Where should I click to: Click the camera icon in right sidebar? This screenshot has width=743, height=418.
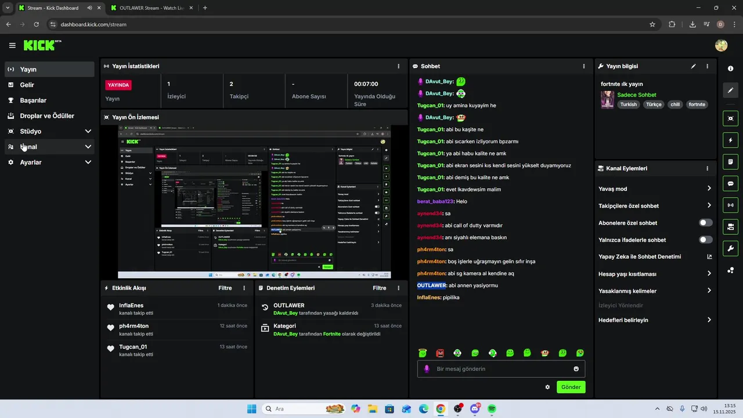tap(730, 226)
